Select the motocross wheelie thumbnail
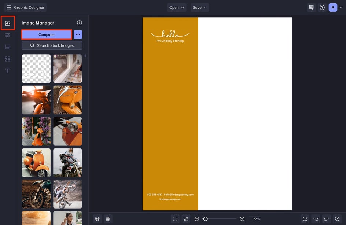The height and width of the screenshot is (225, 346). point(67,194)
